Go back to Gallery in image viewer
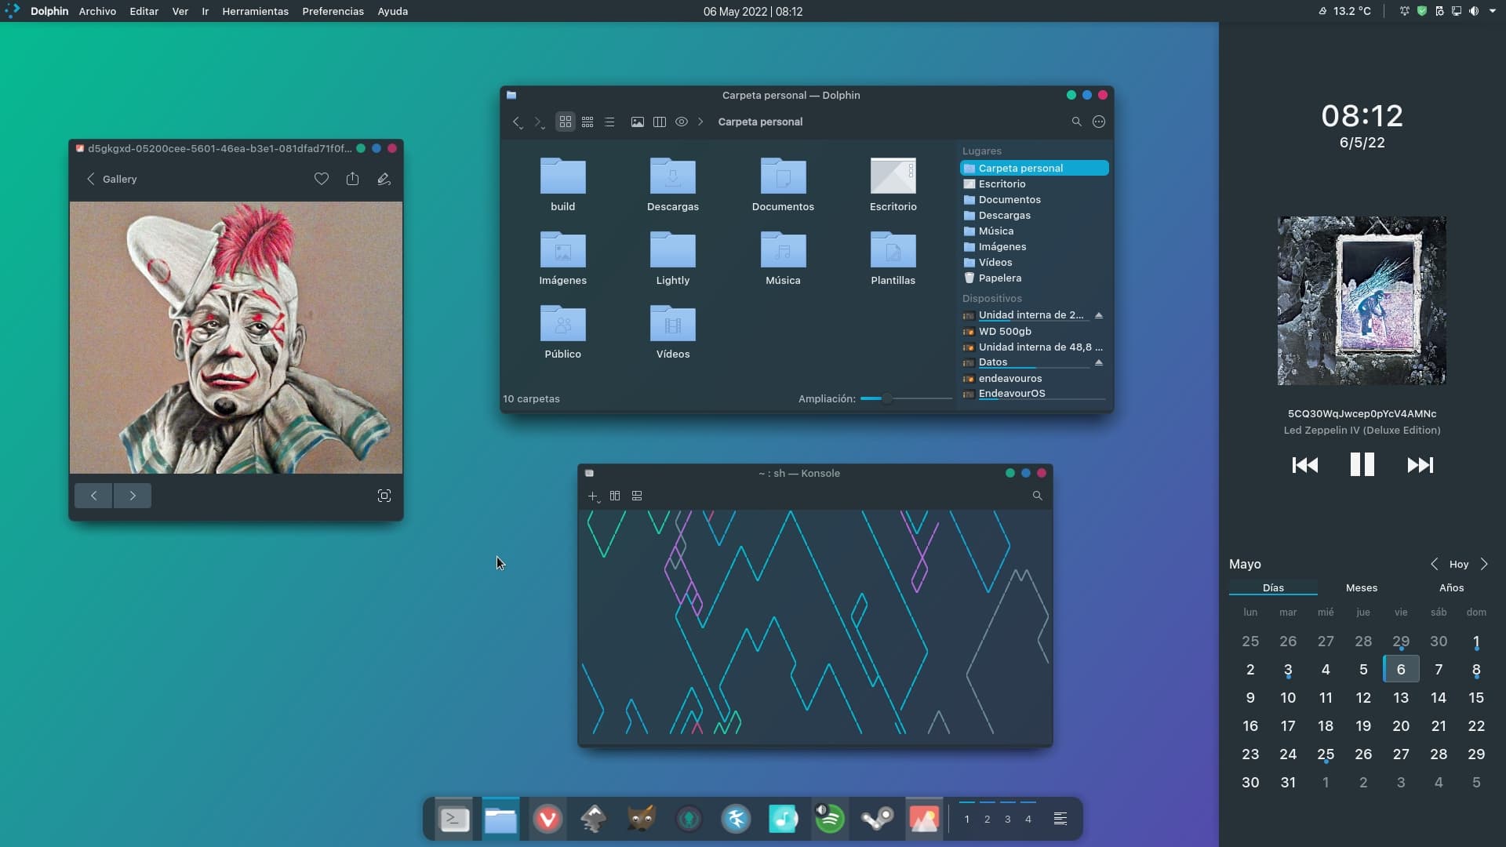 click(x=111, y=179)
